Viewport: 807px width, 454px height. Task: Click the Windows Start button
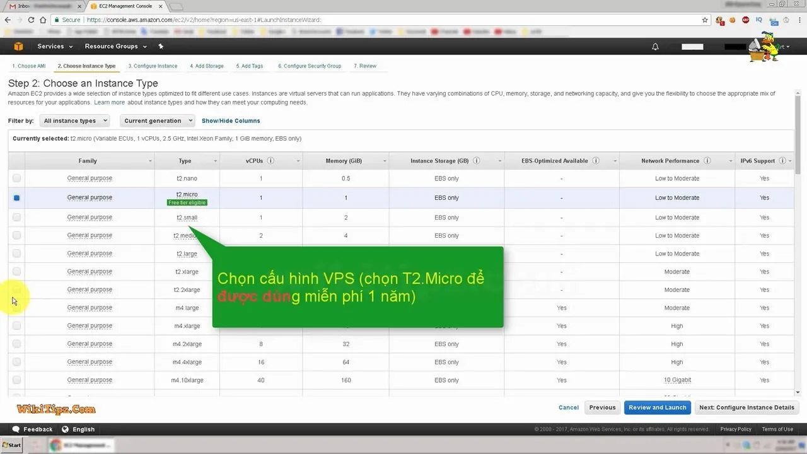point(11,445)
